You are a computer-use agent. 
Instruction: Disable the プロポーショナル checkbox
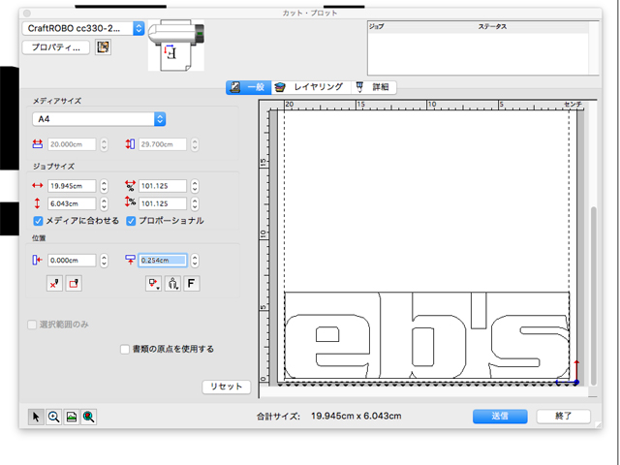pos(131,221)
